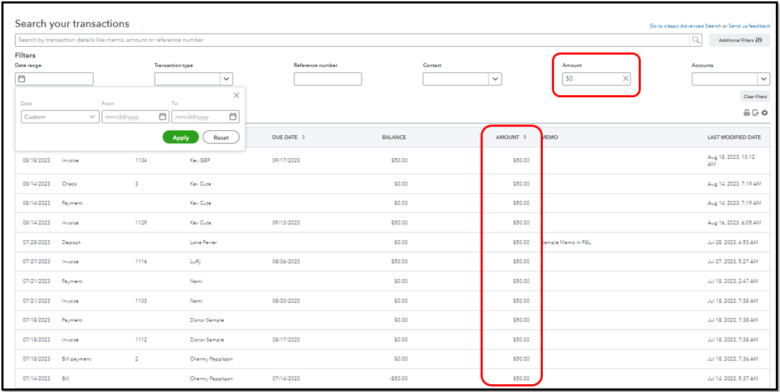Viewport: 780px width, 392px height.
Task: Close the date range popup
Action: [x=236, y=95]
